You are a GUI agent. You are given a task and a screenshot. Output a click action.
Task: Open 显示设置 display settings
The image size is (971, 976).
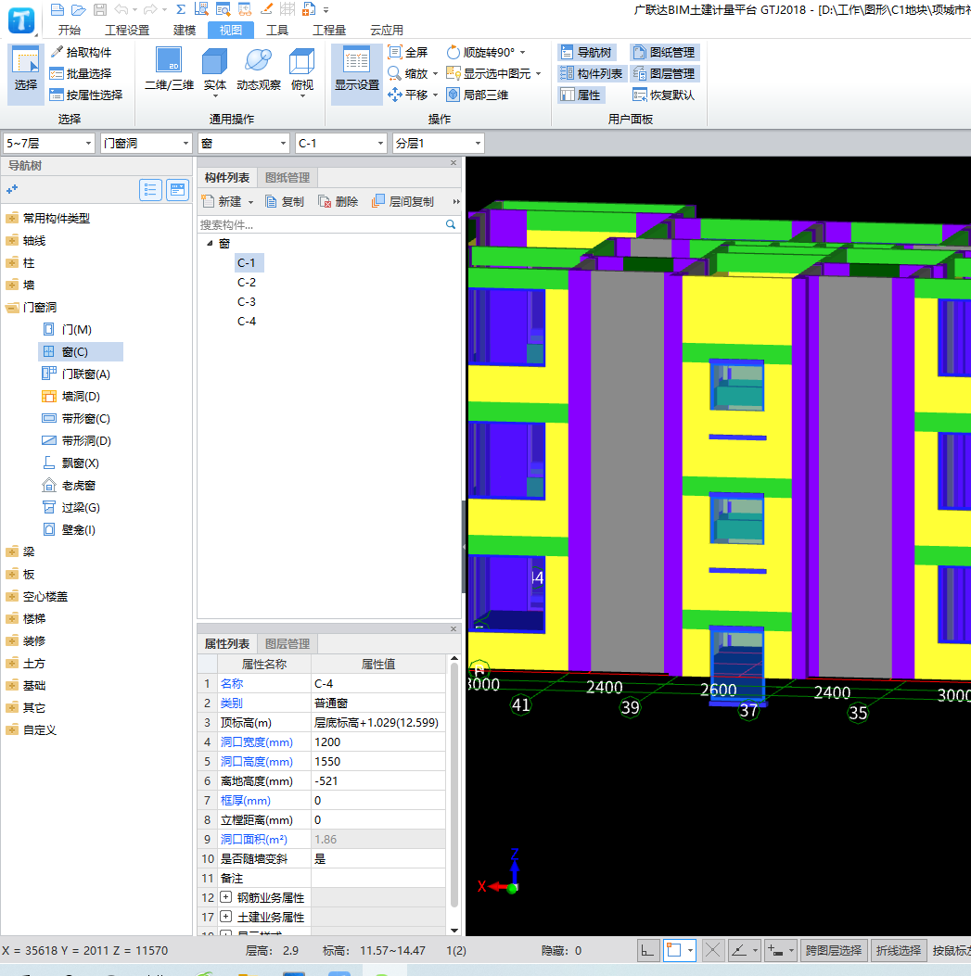tap(357, 73)
